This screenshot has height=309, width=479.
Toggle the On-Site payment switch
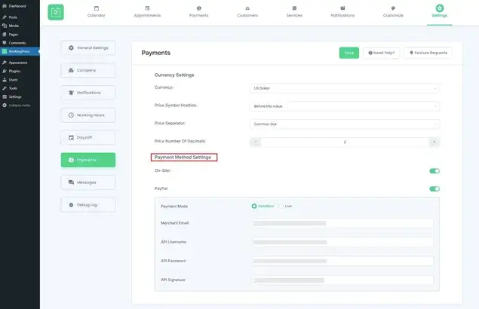434,170
